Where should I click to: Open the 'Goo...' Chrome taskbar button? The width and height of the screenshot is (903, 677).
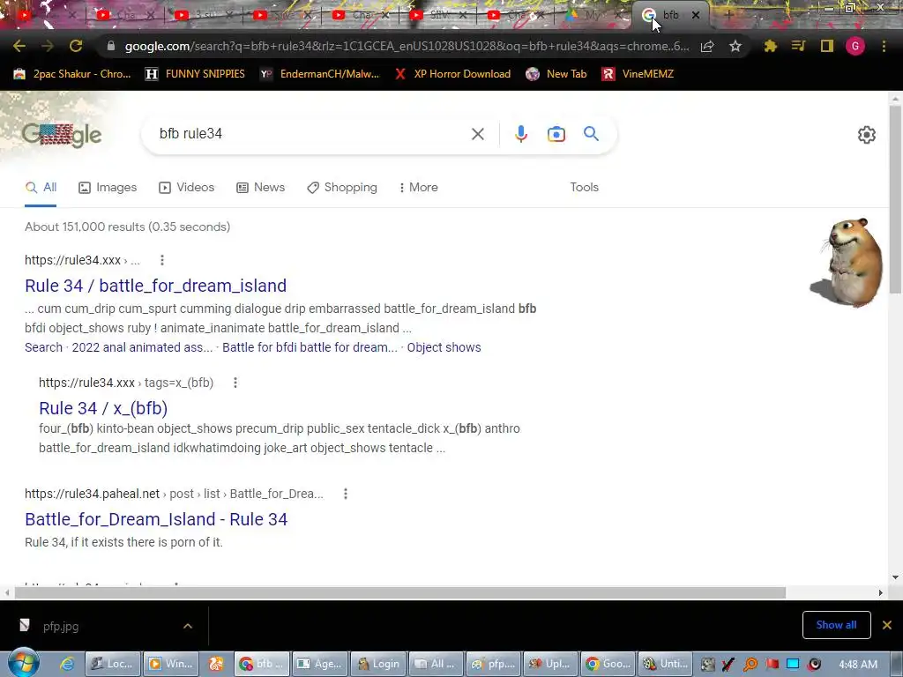point(608,664)
